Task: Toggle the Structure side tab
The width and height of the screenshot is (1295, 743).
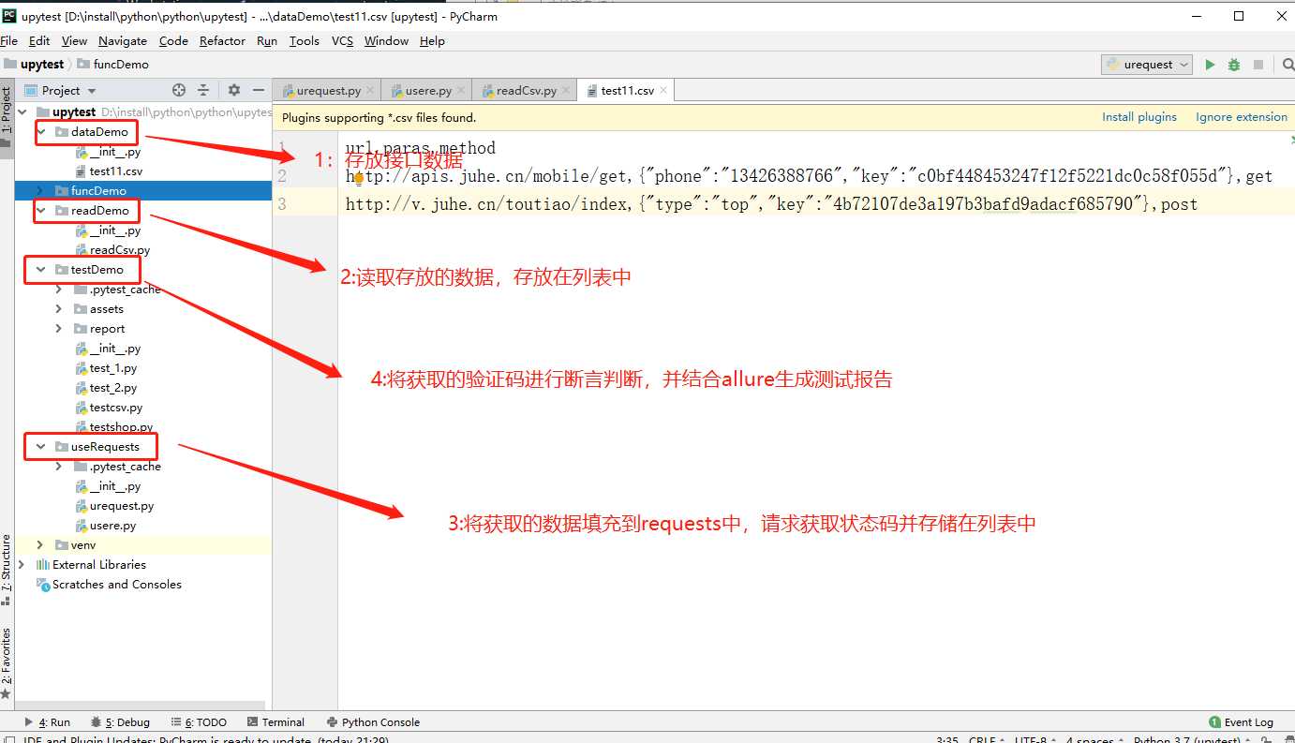Action: [7, 569]
